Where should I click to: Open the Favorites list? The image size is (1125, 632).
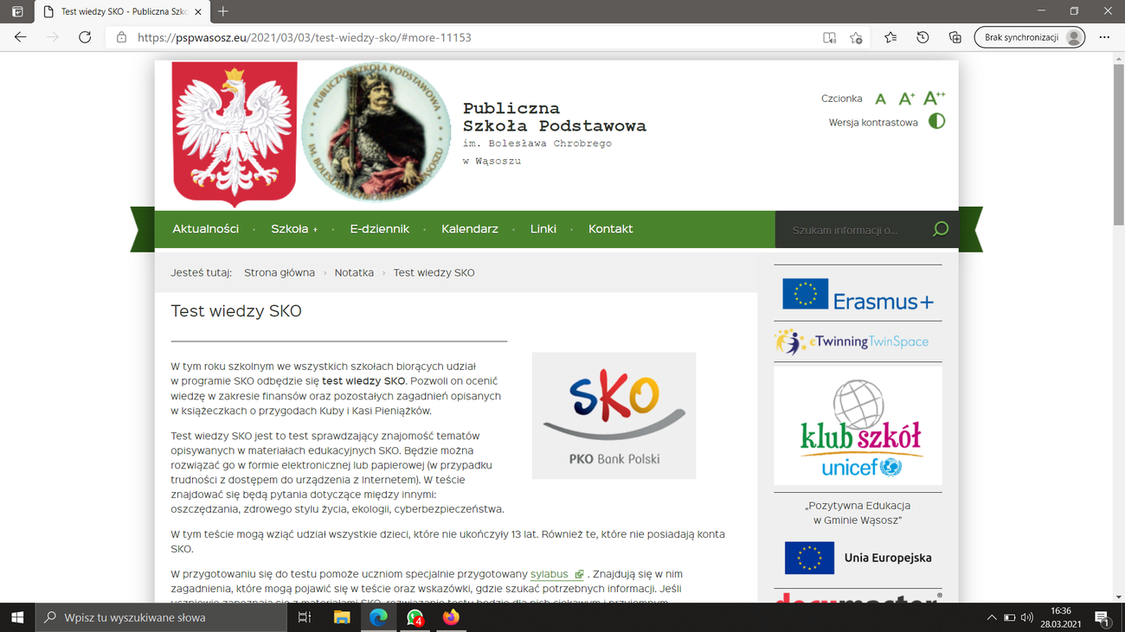click(x=890, y=37)
